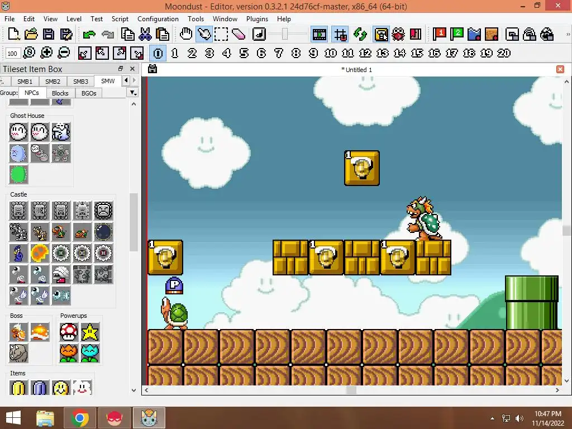Save the level with floppy icon

pos(49,34)
